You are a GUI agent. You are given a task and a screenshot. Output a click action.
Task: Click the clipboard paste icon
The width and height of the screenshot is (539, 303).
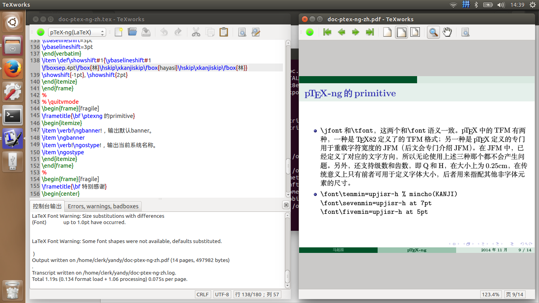point(224,32)
